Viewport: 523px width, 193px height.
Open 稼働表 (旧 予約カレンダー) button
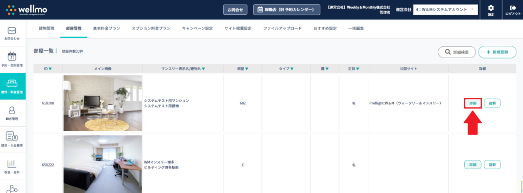(287, 10)
